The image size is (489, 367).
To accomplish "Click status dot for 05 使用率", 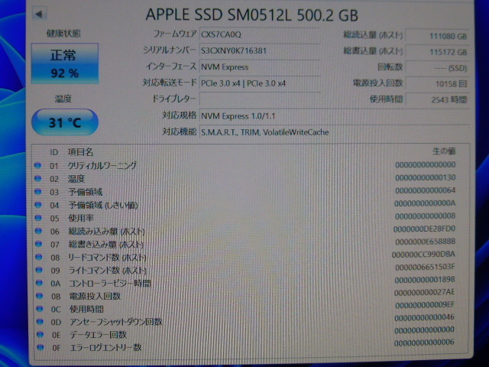I will (x=38, y=218).
